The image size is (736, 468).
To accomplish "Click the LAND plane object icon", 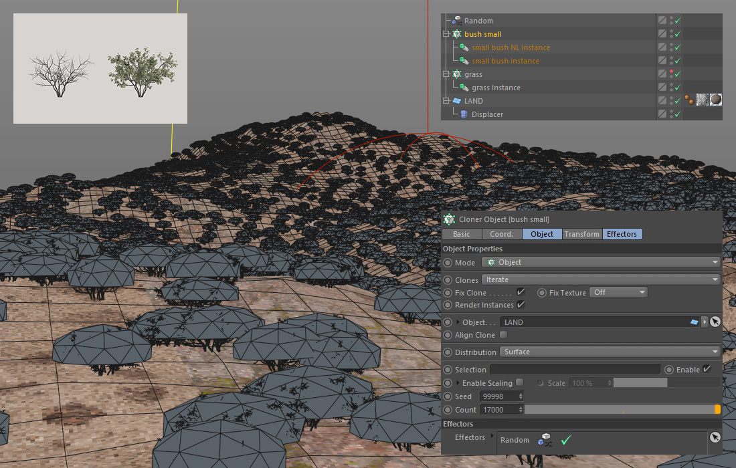I will click(x=457, y=101).
